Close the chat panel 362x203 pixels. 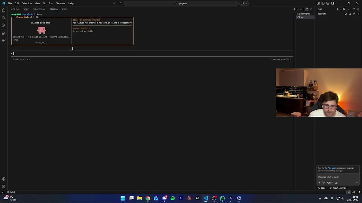tap(358, 9)
